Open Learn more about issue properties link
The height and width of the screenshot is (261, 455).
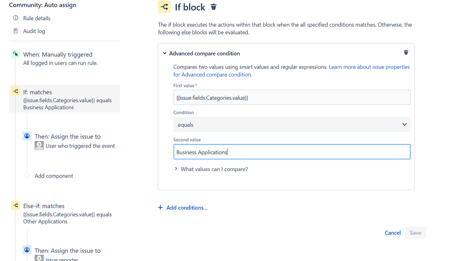click(369, 67)
